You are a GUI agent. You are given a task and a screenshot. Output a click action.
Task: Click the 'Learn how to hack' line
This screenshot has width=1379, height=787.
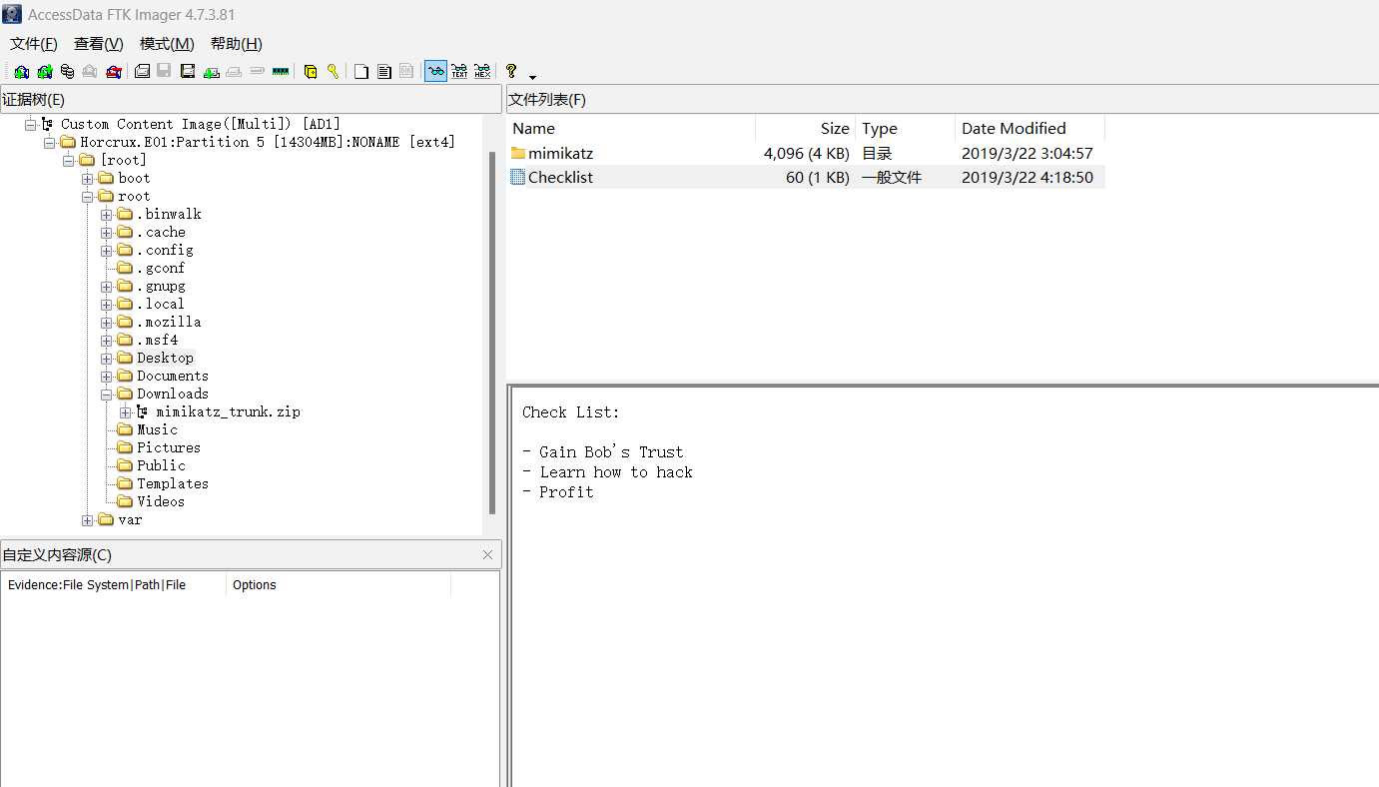607,472
